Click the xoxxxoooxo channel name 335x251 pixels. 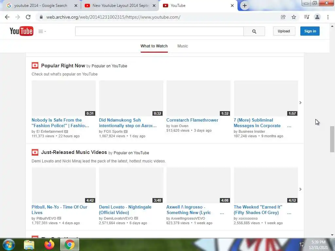point(248,218)
